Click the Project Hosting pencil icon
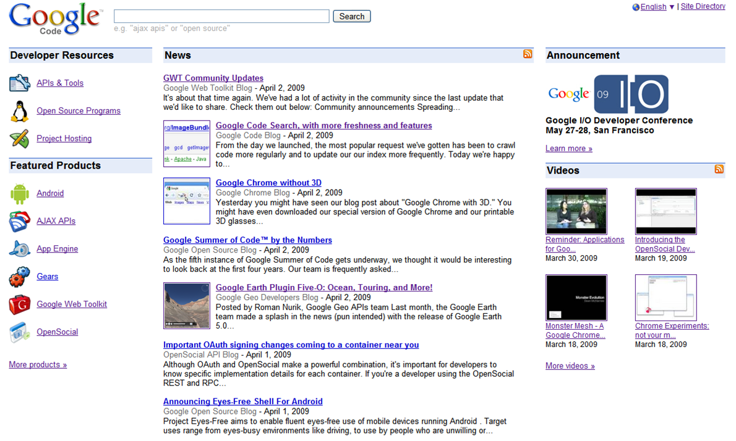This screenshot has height=441, width=736. pos(20,138)
